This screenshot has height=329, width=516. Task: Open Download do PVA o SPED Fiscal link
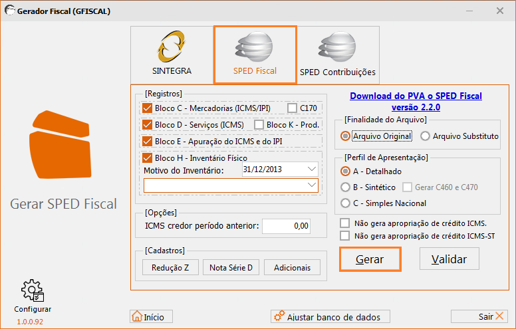pos(416,102)
